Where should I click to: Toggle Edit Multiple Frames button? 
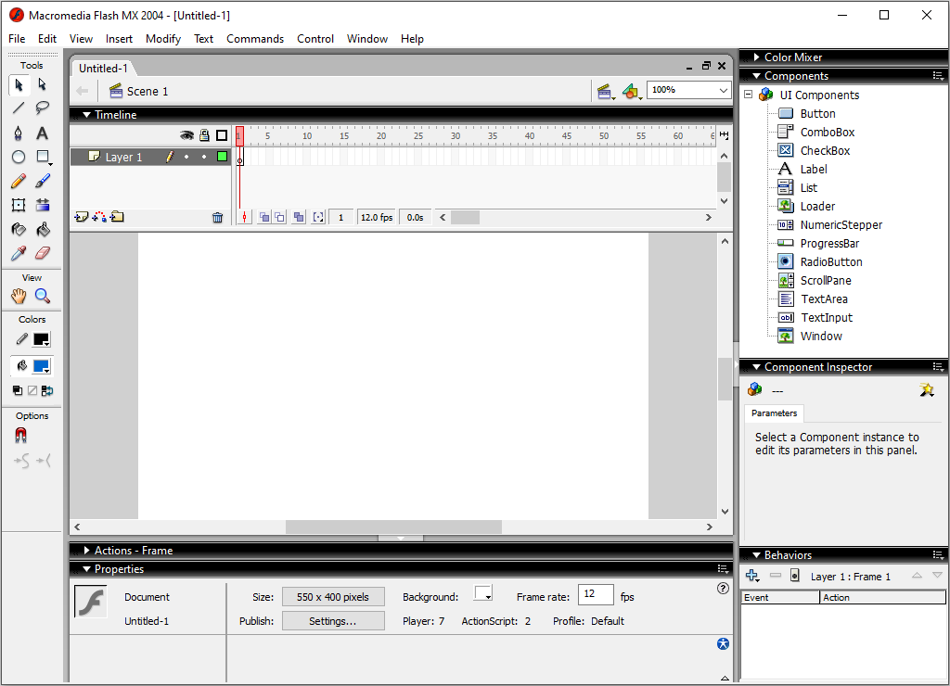[x=299, y=217]
